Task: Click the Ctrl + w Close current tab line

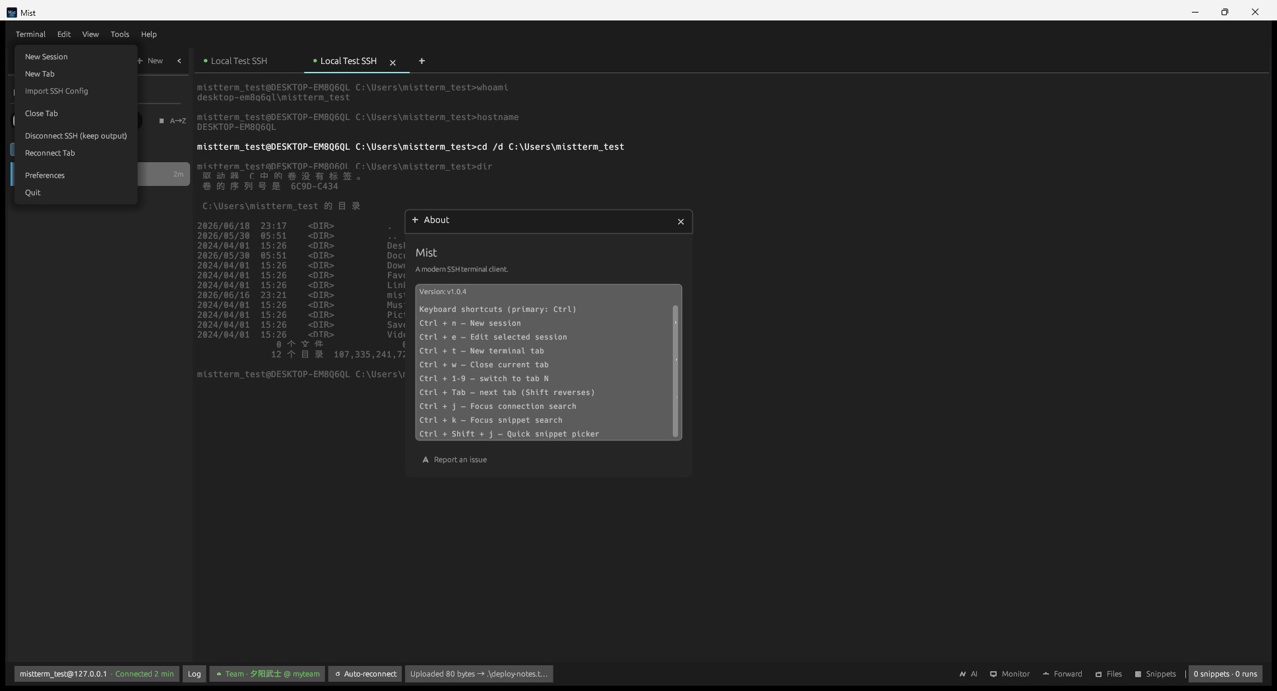Action: point(484,365)
